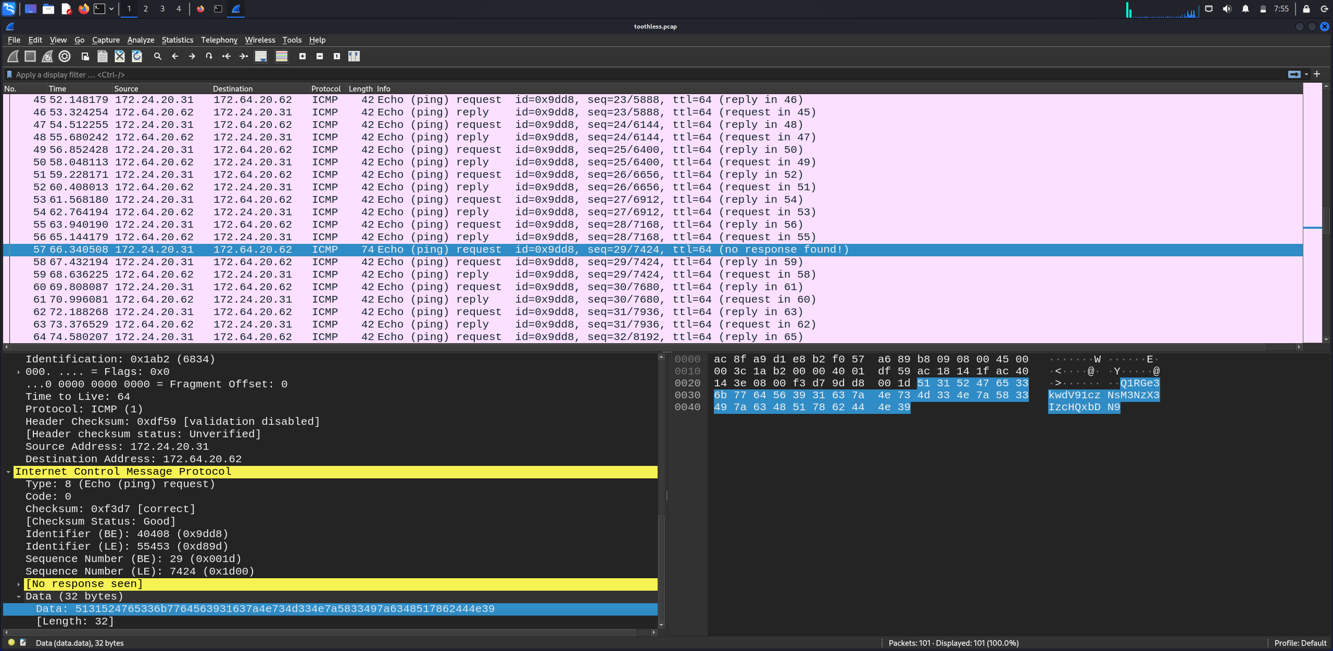Toggle packet list colorization
The height and width of the screenshot is (651, 1333).
coord(282,56)
